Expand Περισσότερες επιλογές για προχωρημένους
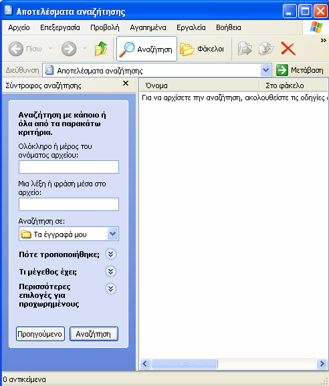Viewport: 329px width, 386px height. tap(110, 288)
